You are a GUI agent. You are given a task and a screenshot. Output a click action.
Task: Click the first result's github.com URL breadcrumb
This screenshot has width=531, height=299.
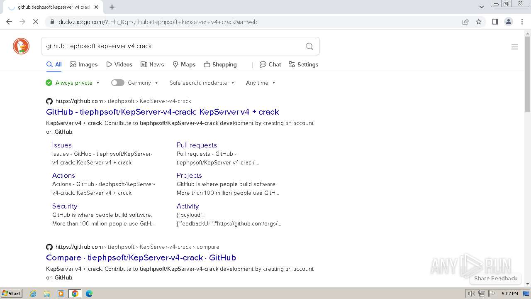[123, 101]
